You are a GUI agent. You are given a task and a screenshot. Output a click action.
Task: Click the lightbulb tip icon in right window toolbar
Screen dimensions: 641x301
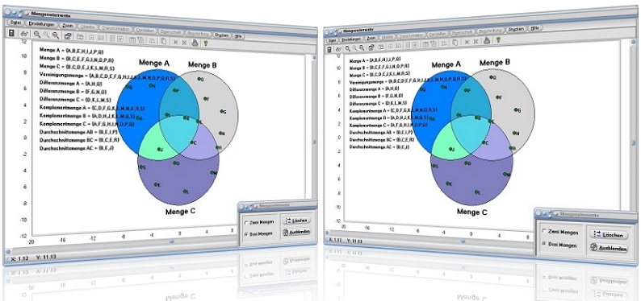[498, 39]
